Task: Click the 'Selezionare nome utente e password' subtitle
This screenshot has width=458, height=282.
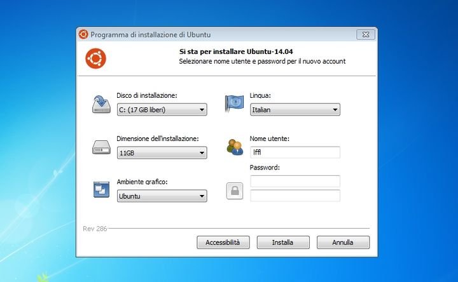Action: pos(262,61)
